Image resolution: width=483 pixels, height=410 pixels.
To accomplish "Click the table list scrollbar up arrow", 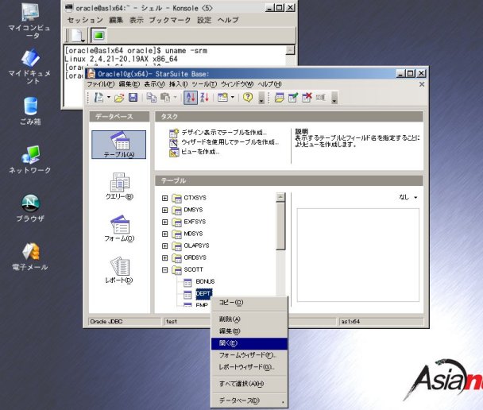I will (x=280, y=197).
